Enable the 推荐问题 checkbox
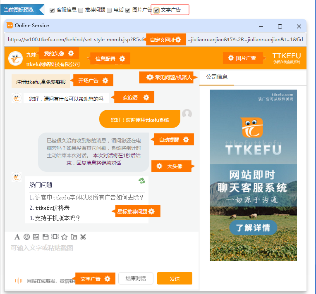Image resolution: width=316 pixels, height=294 pixels. click(x=81, y=10)
